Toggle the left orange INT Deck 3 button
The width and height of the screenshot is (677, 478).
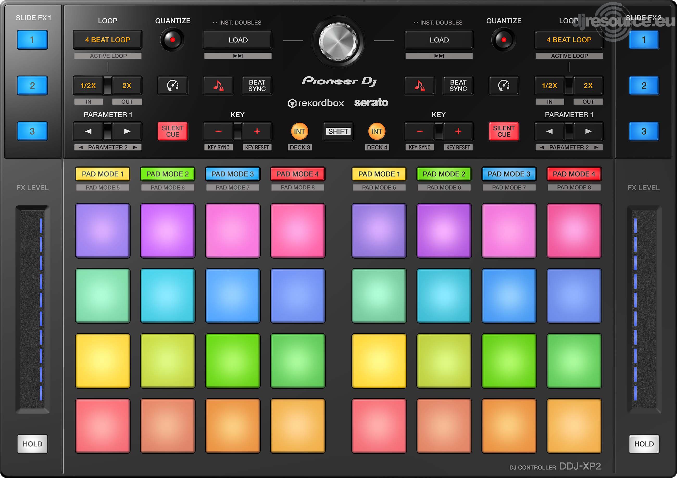(300, 131)
